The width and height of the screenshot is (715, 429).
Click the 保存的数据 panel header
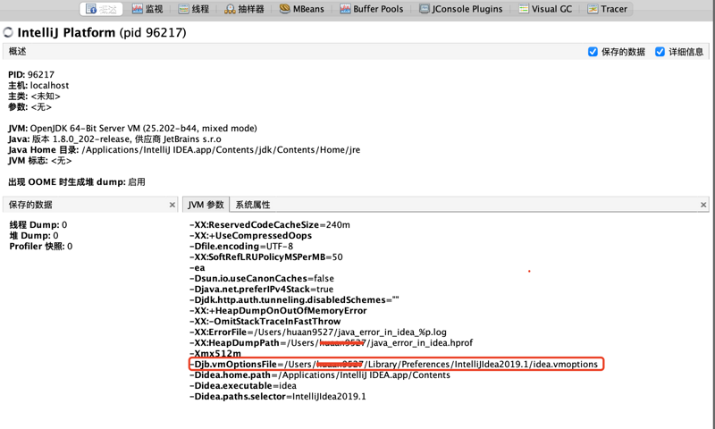pyautogui.click(x=90, y=205)
